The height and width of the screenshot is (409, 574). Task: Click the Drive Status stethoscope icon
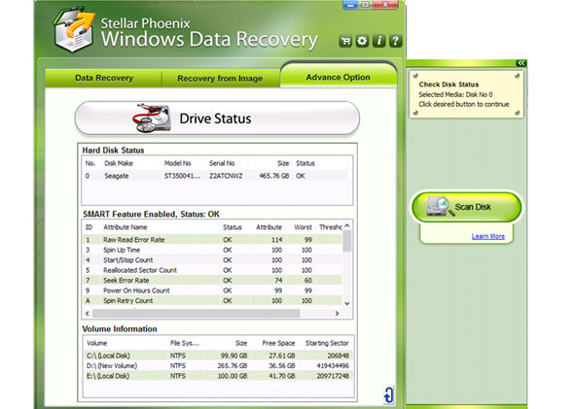click(x=151, y=119)
